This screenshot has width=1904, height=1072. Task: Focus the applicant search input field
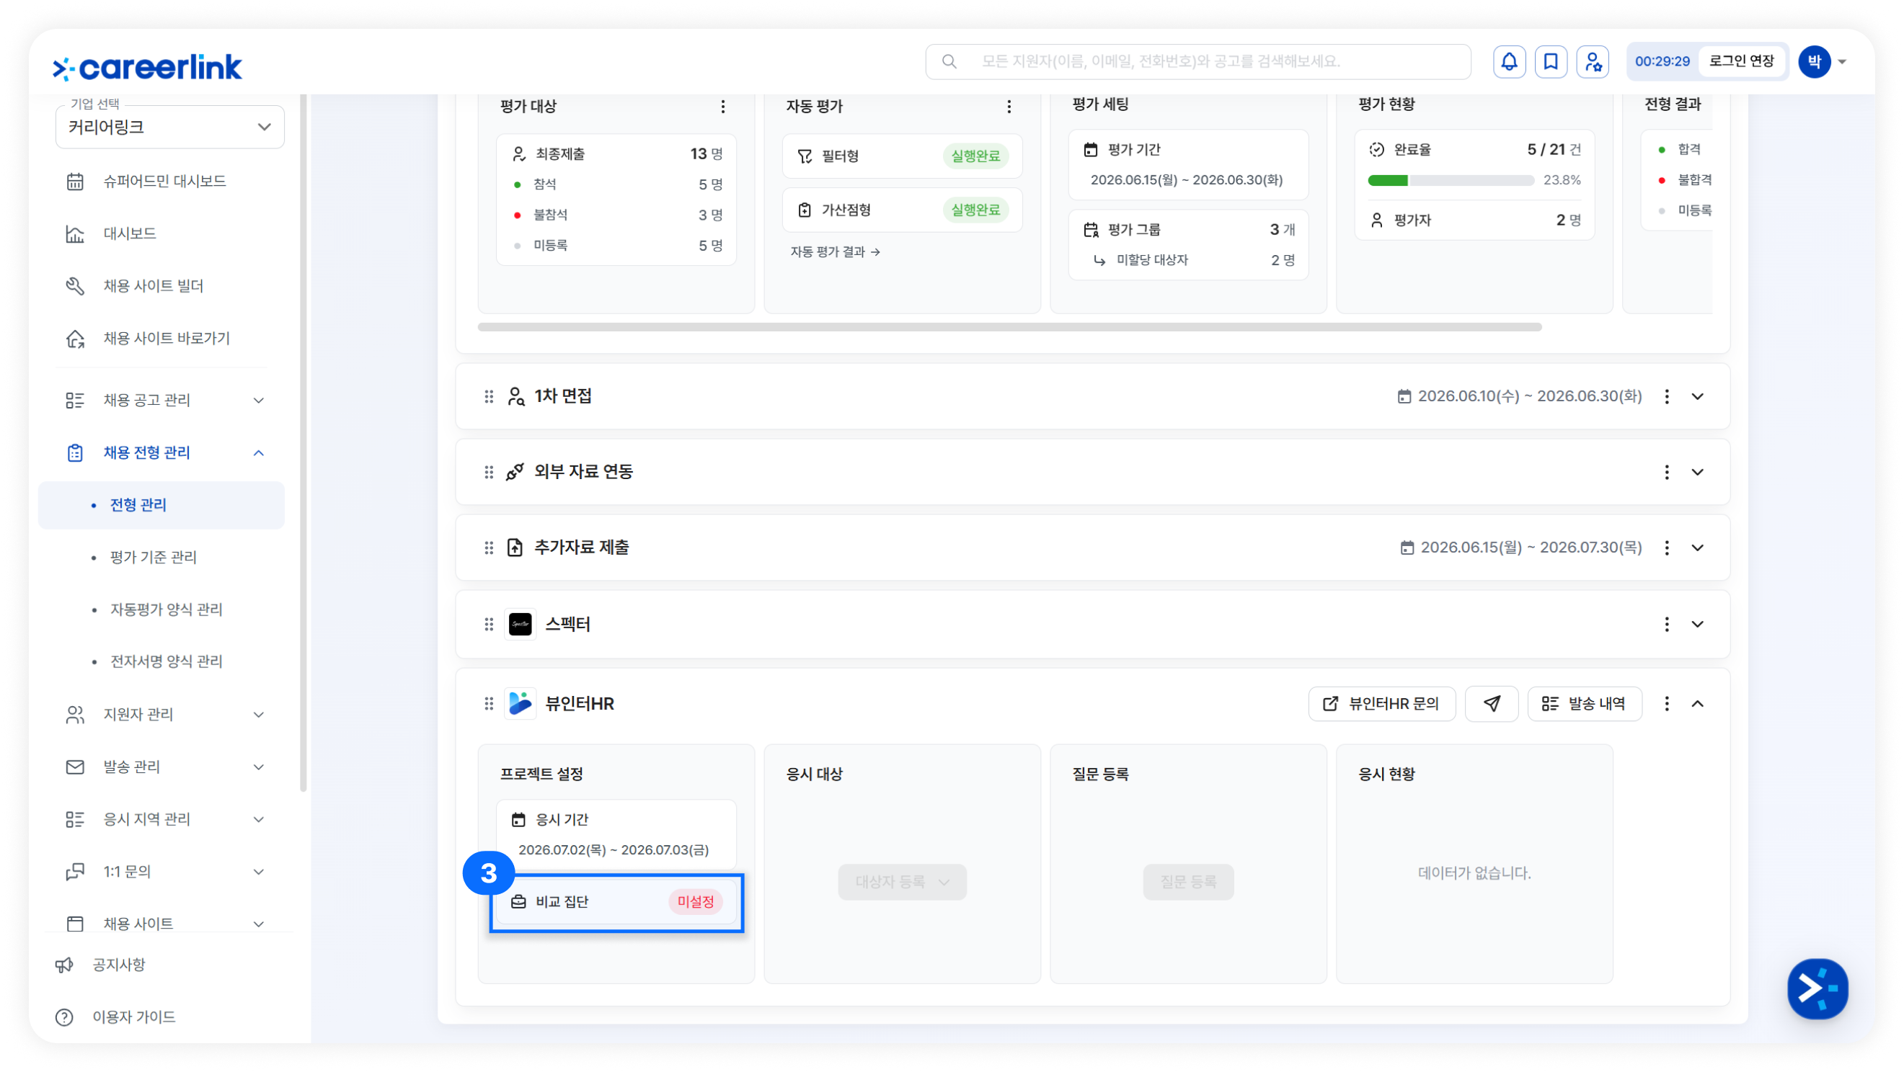[1198, 61]
